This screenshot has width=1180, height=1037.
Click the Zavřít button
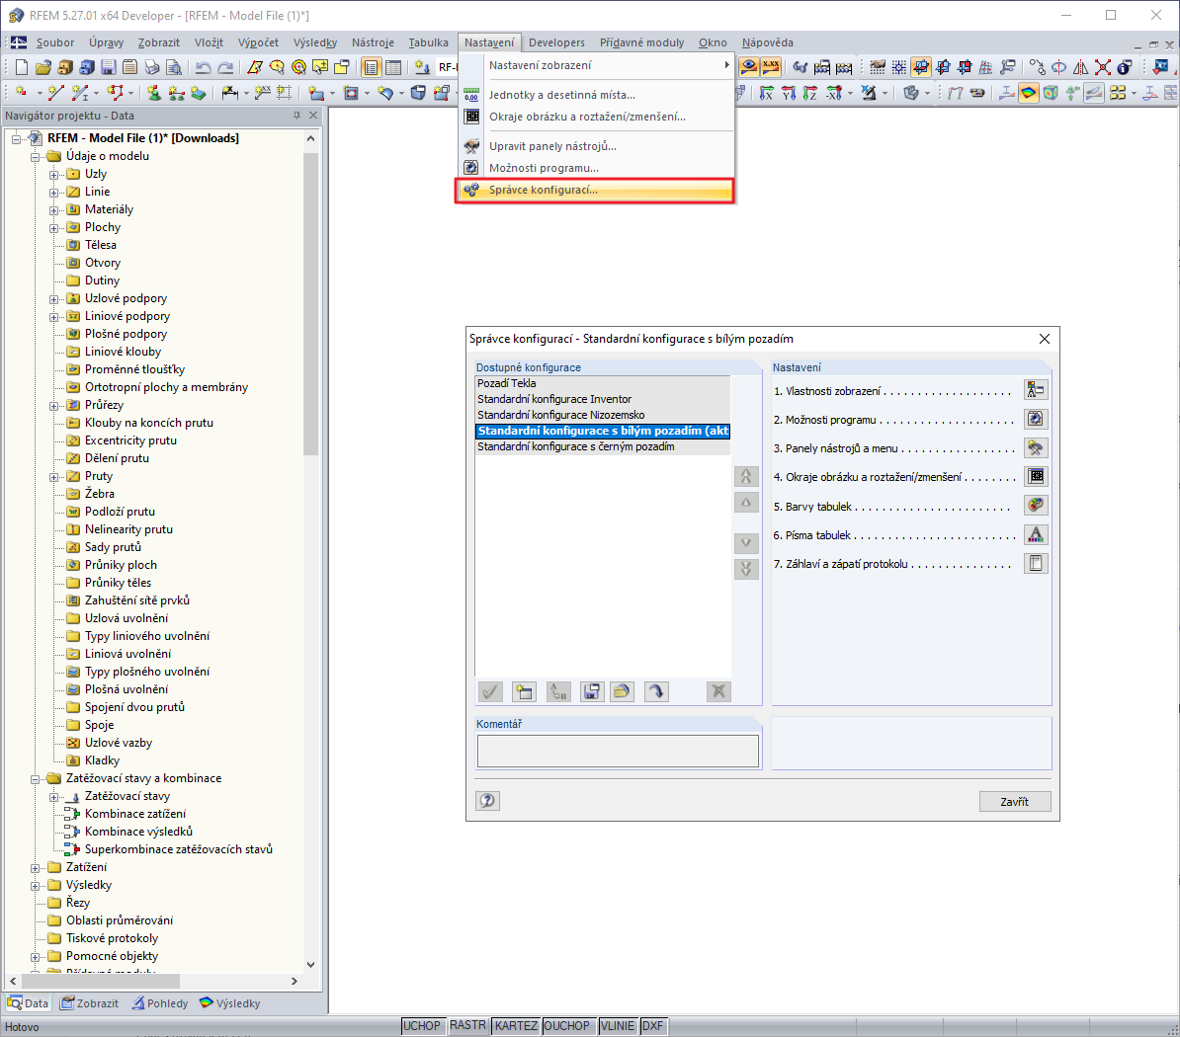[x=1014, y=802]
